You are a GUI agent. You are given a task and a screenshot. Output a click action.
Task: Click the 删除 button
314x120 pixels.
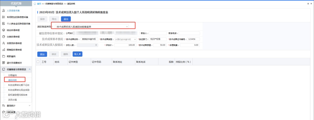[66, 54]
